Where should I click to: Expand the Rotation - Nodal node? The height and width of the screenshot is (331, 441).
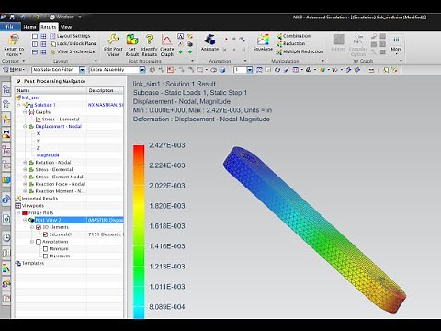26,162
